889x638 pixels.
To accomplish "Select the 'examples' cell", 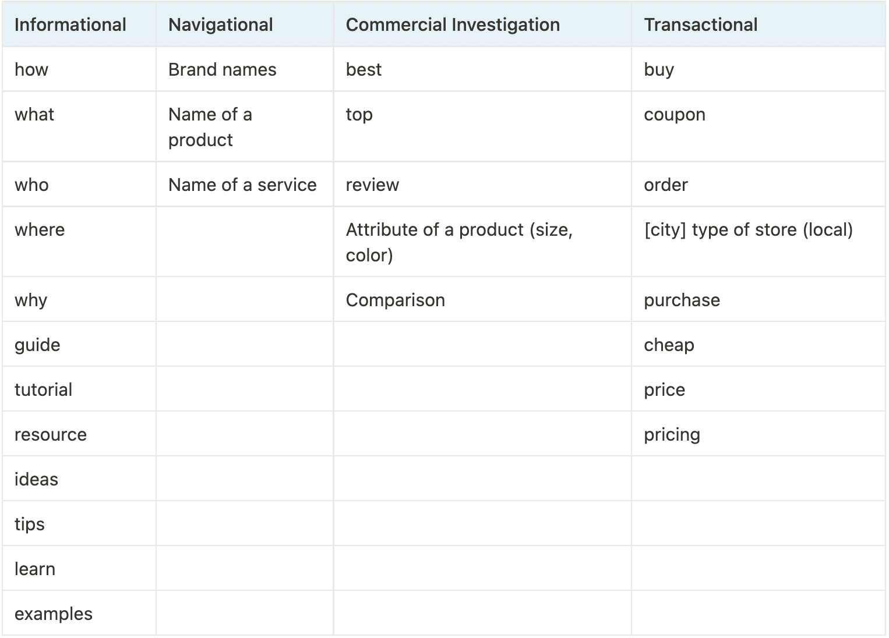I will pos(79,614).
